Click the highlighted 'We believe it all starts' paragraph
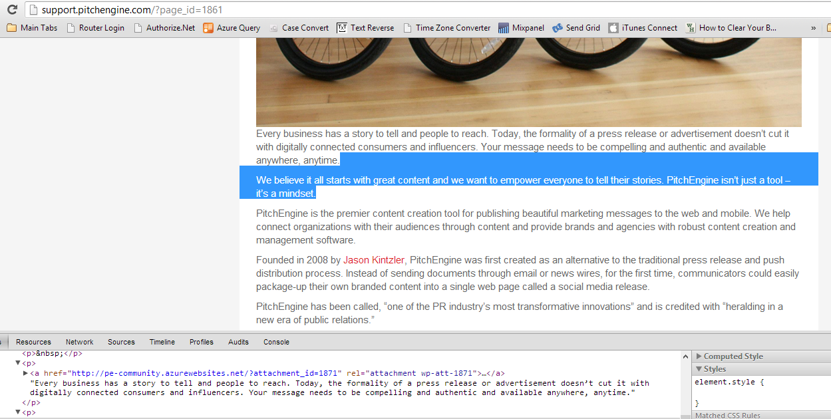 524,187
